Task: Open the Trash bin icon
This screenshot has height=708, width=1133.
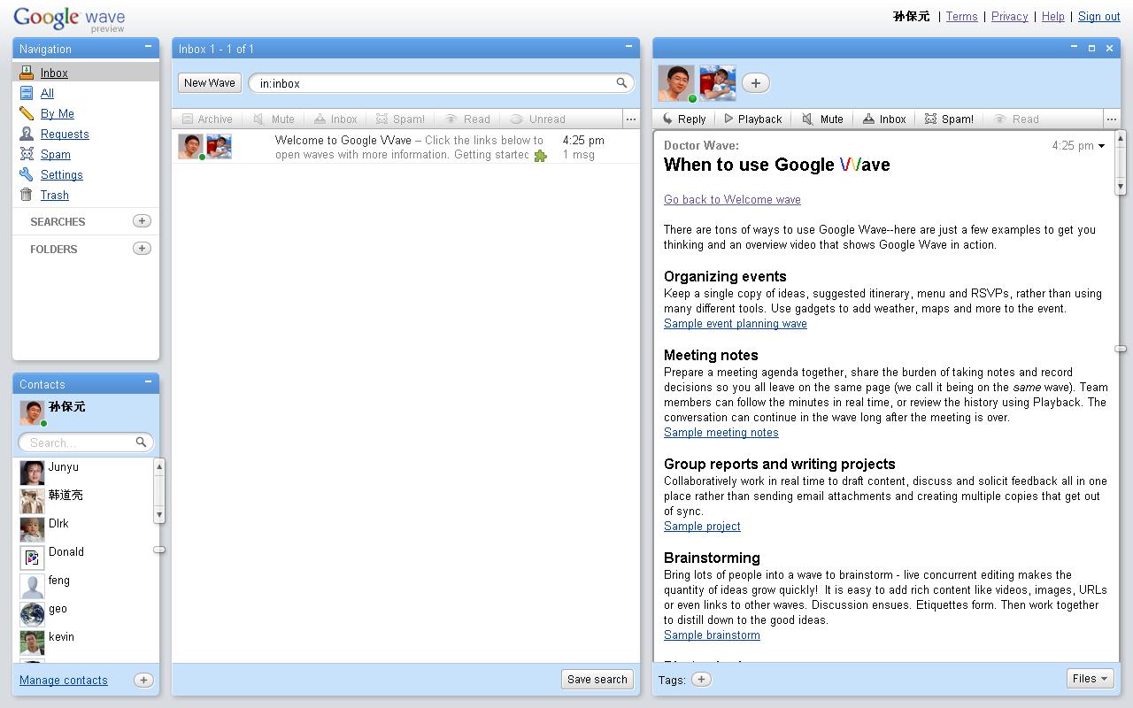Action: tap(27, 195)
